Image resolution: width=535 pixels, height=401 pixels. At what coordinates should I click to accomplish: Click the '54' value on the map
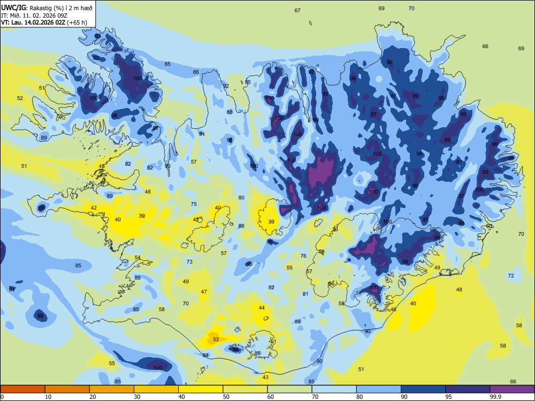pos(137,258)
